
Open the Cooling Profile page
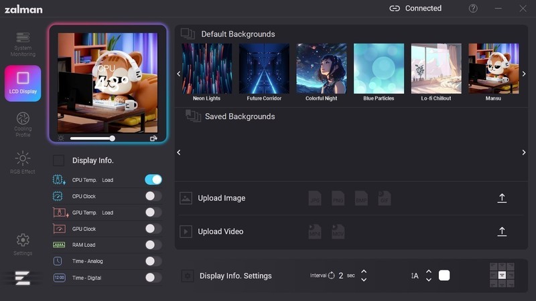(x=23, y=123)
